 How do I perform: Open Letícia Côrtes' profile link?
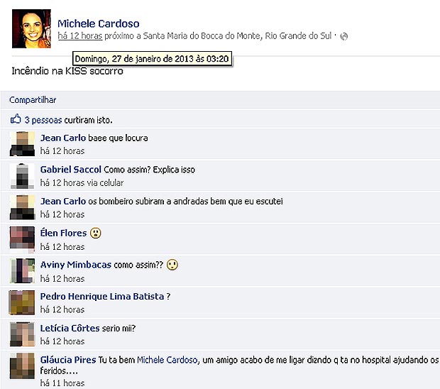click(70, 328)
